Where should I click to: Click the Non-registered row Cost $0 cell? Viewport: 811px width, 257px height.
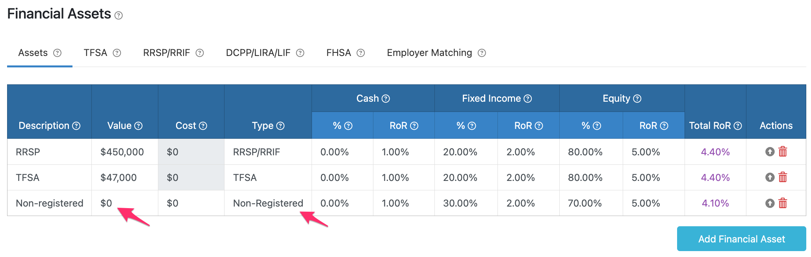(x=191, y=203)
